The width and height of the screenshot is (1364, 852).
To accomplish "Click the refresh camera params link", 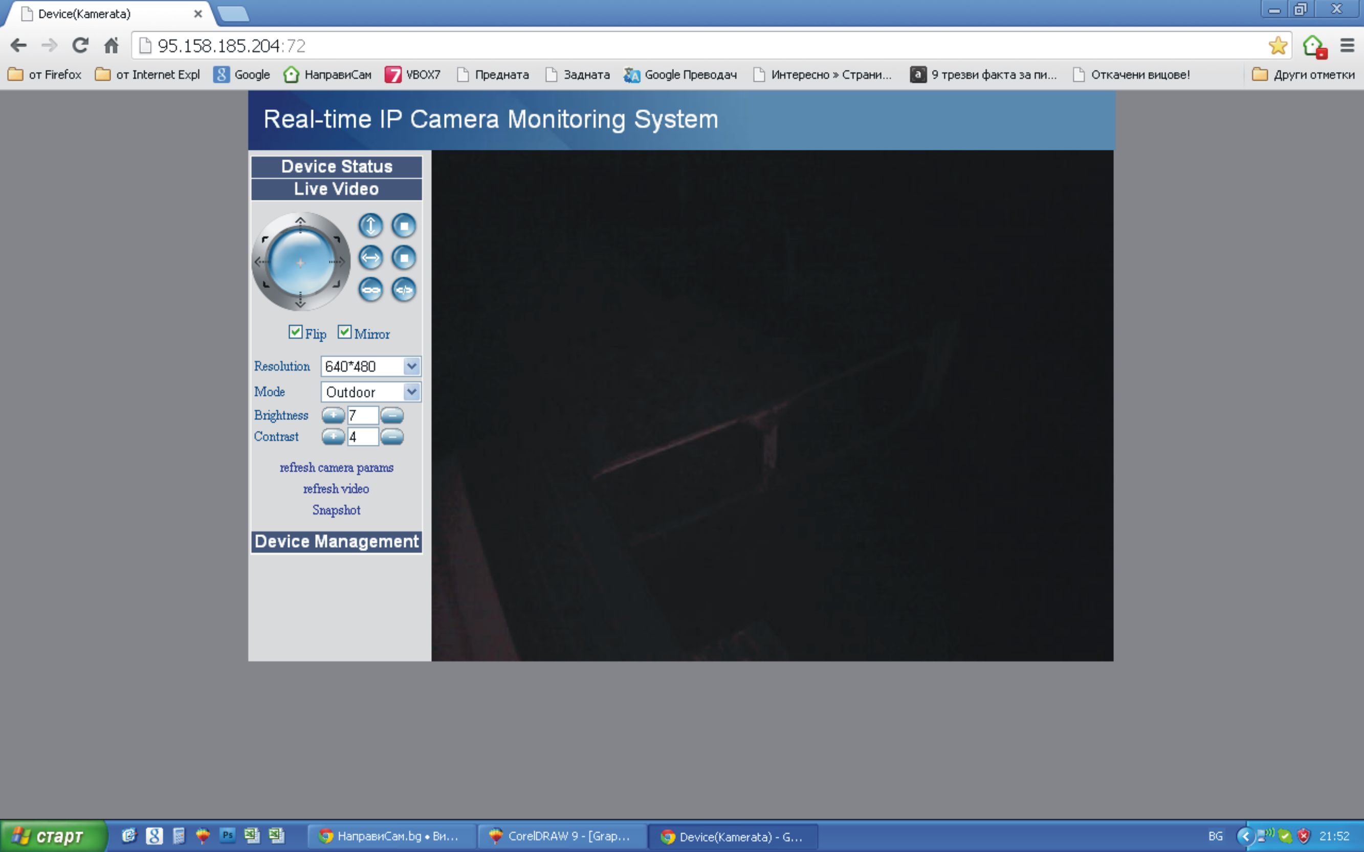I will click(x=337, y=468).
